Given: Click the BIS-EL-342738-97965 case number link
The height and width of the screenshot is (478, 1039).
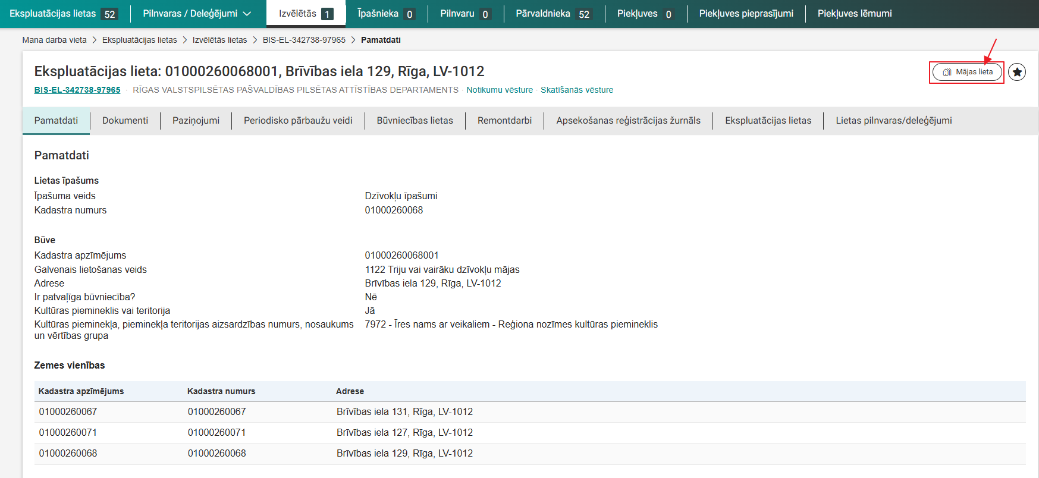Looking at the screenshot, I should [x=77, y=90].
